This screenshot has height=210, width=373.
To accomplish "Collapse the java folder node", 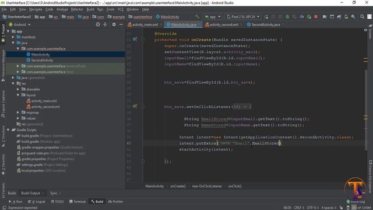I will click(13, 43).
